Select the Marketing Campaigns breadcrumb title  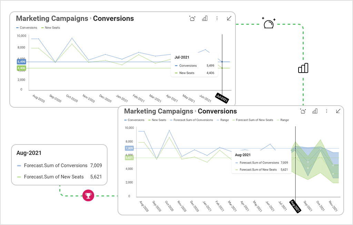(x=52, y=18)
